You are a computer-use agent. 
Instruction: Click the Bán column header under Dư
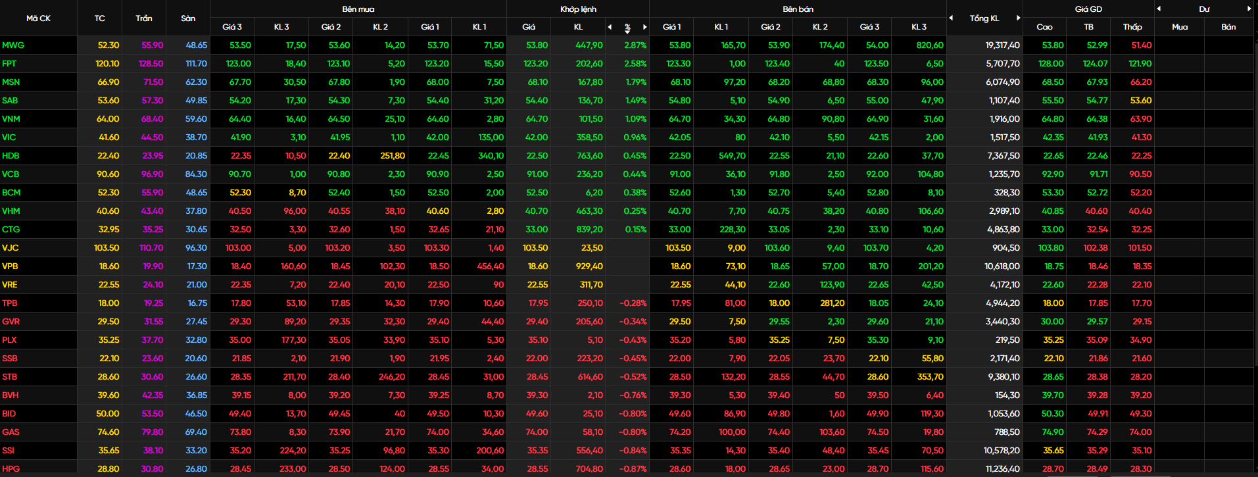coord(1228,27)
